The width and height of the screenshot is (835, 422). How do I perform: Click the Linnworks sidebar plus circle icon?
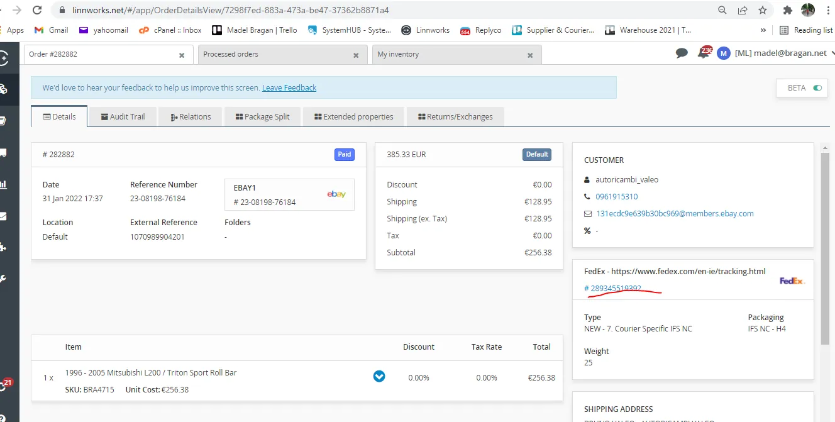click(3, 58)
